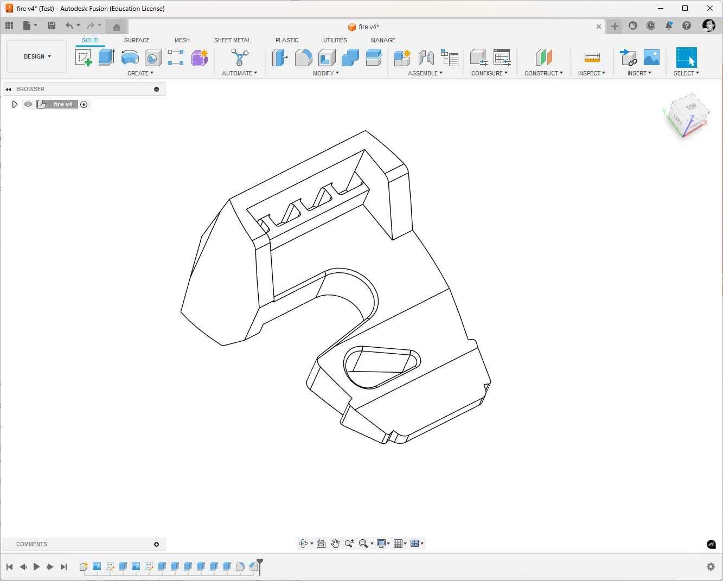The image size is (723, 581).
Task: Open the Construct dropdown menu
Action: [544, 73]
